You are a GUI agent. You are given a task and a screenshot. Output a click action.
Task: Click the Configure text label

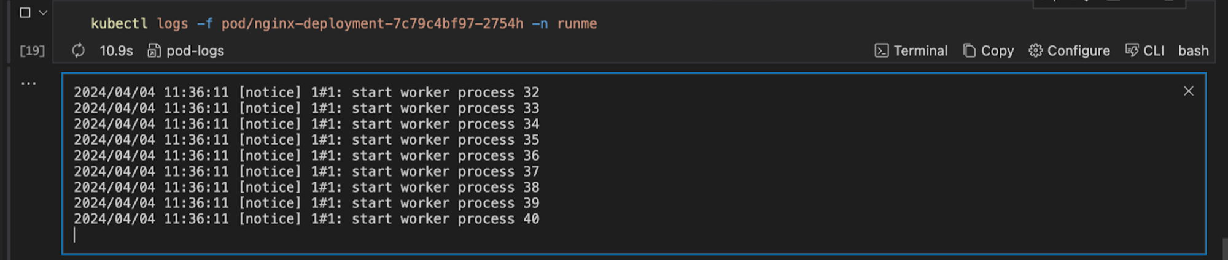coord(1078,50)
